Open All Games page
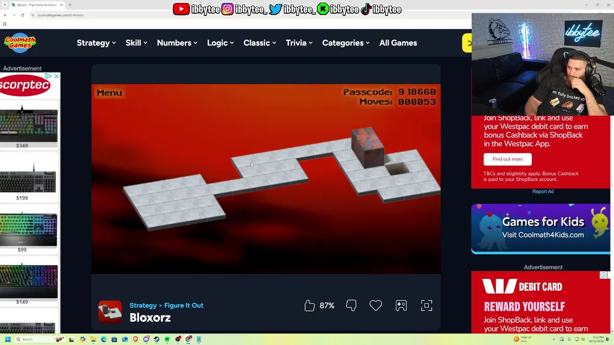614x345 pixels. pyautogui.click(x=398, y=43)
